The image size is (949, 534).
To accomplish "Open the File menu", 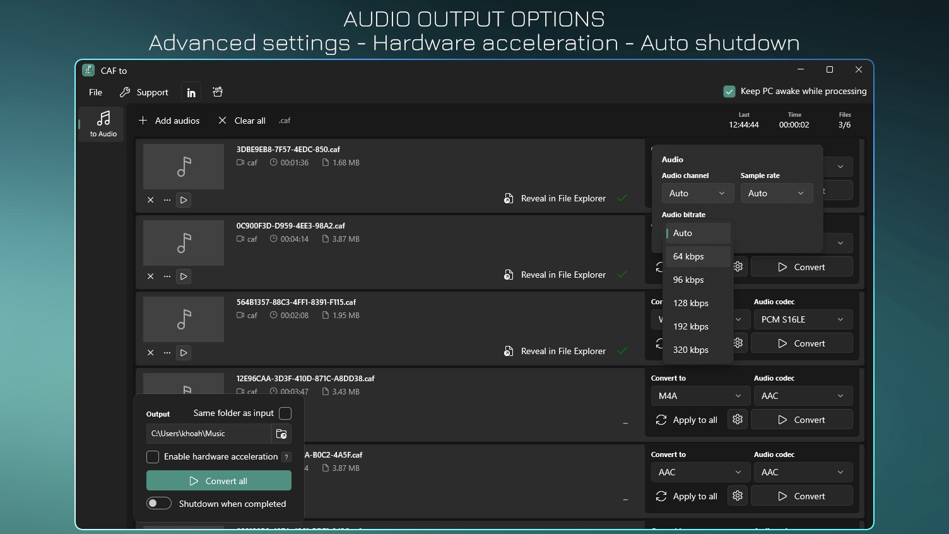I will pyautogui.click(x=95, y=92).
